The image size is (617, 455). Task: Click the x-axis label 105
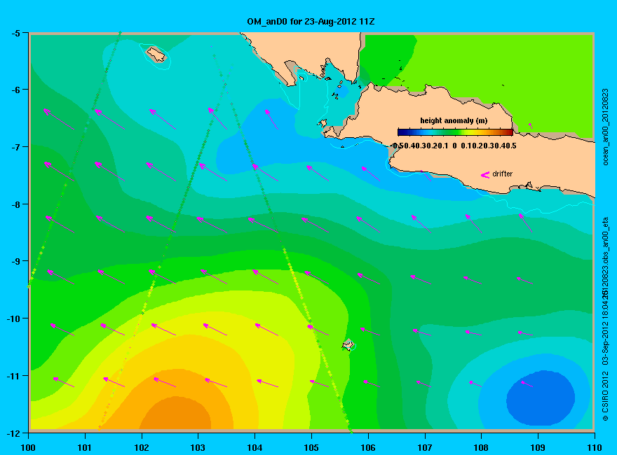point(311,447)
